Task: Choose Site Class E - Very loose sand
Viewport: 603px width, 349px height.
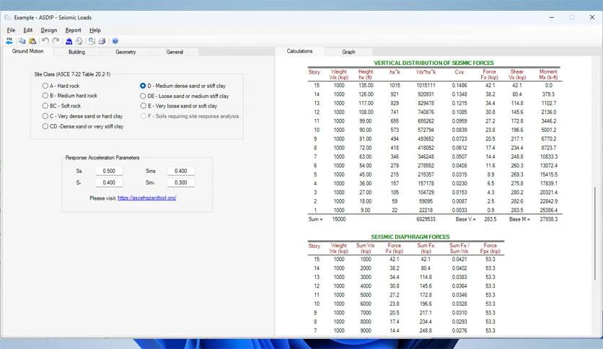Action: point(143,106)
